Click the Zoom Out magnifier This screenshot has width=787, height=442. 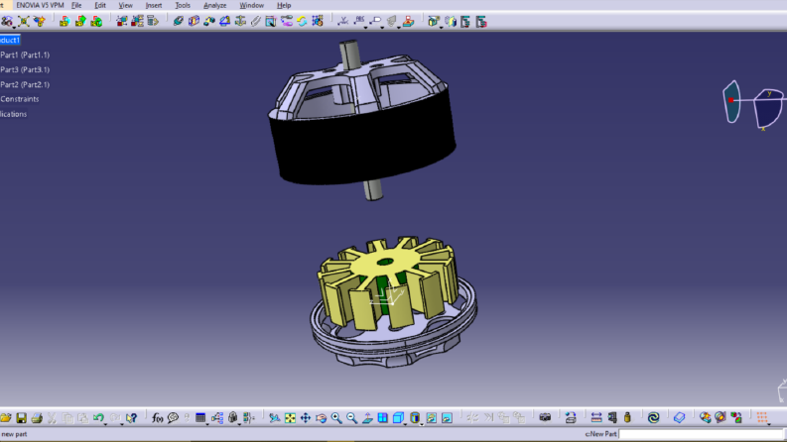[x=352, y=417]
